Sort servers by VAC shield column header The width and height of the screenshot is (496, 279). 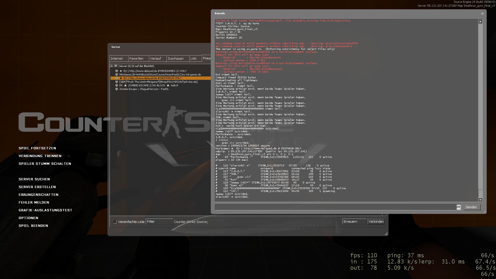point(116,66)
